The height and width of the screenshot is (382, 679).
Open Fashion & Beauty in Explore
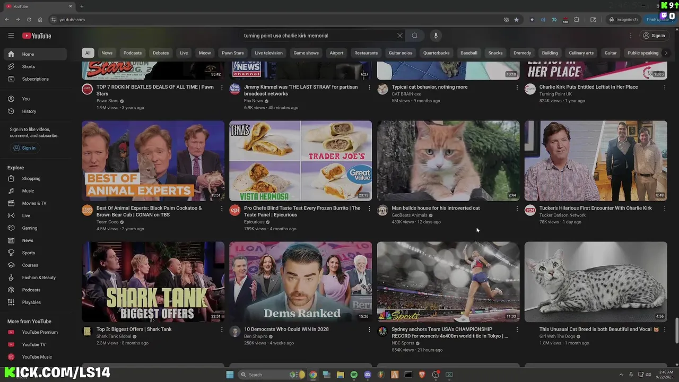coord(35,277)
